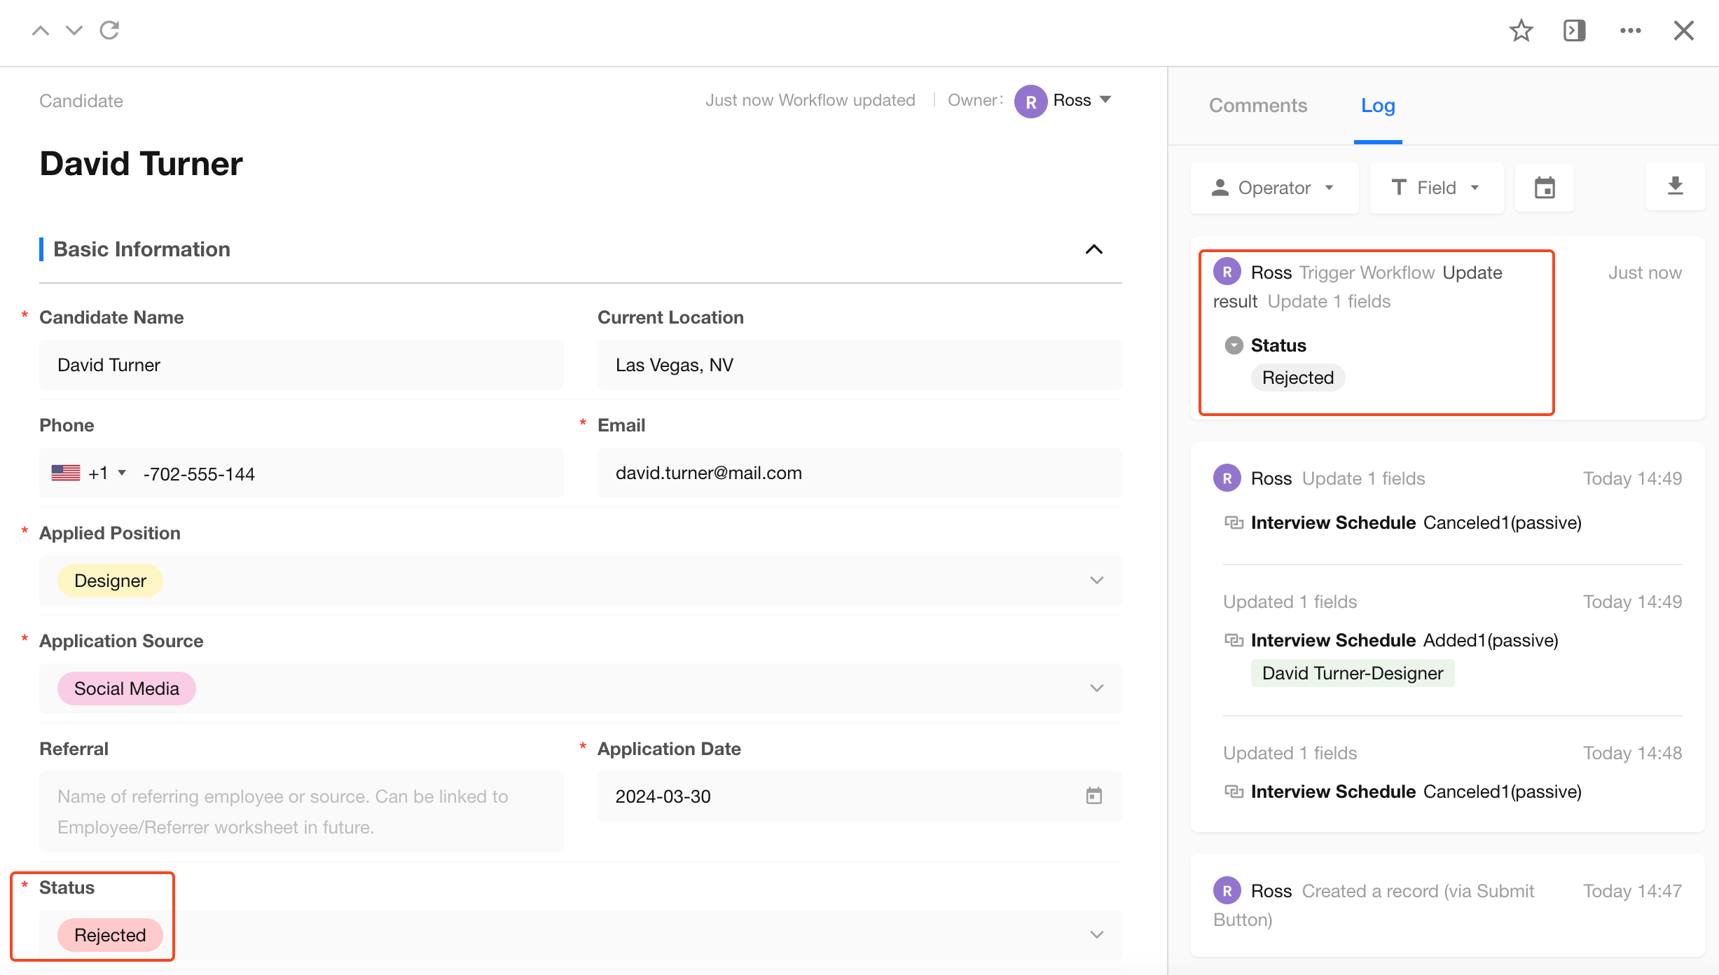The height and width of the screenshot is (975, 1719).
Task: Go to previous record with up arrow
Action: [41, 30]
